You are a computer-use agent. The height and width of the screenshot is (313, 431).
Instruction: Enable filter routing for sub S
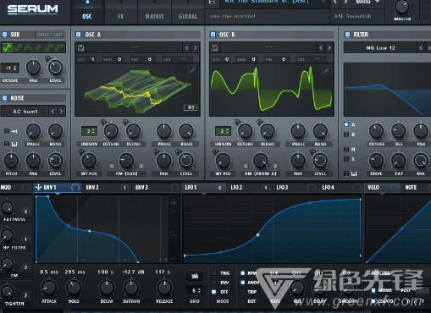coord(346,159)
